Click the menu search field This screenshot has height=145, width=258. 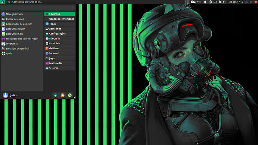[38, 7]
